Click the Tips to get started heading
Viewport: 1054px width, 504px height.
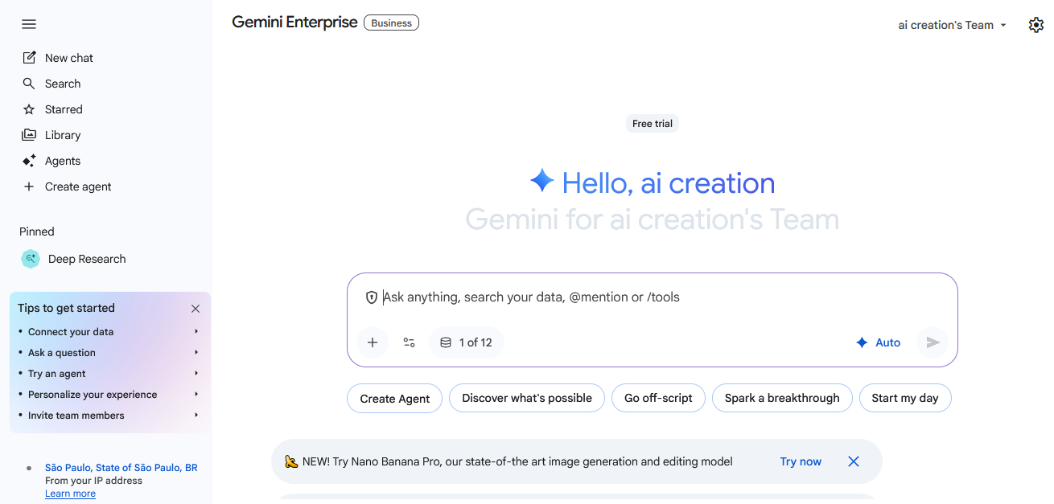(x=66, y=308)
